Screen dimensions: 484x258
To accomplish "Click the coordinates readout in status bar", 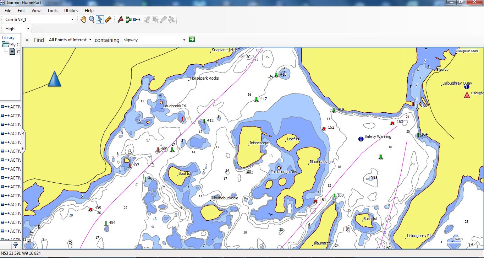I will pyautogui.click(x=21, y=253).
